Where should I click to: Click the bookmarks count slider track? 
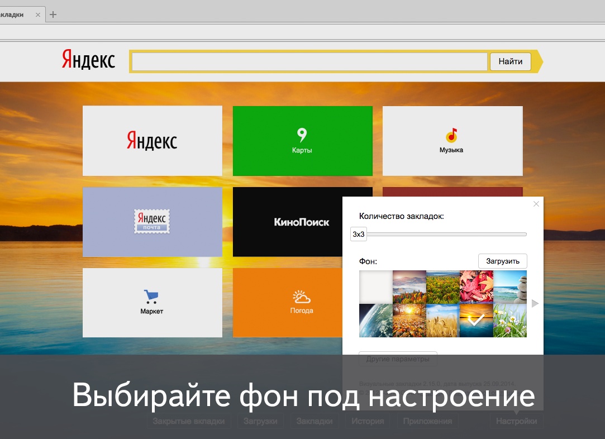(447, 234)
